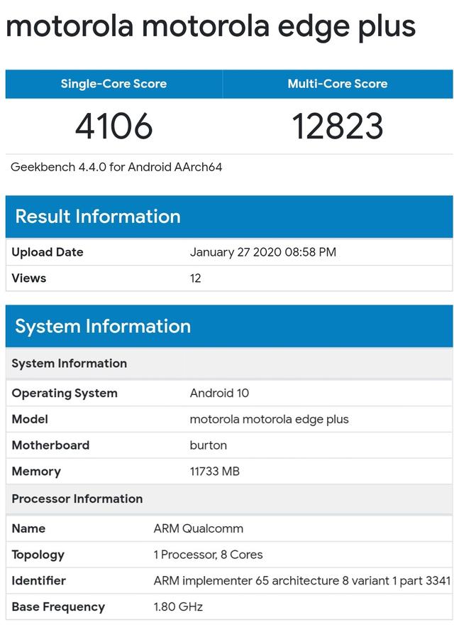Click the Multi-Core Score header

337,84
